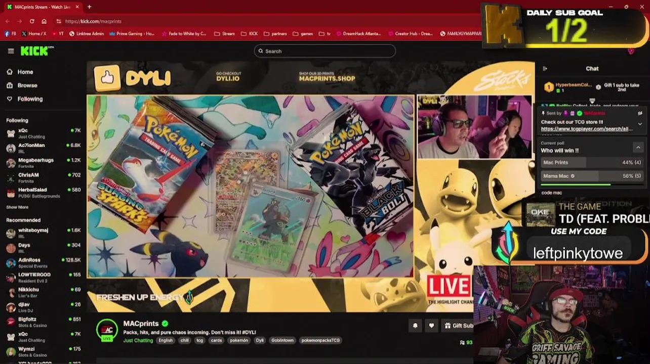The width and height of the screenshot is (650, 364).
Task: Open ChrisAM channel in sidebar
Action: [44, 177]
